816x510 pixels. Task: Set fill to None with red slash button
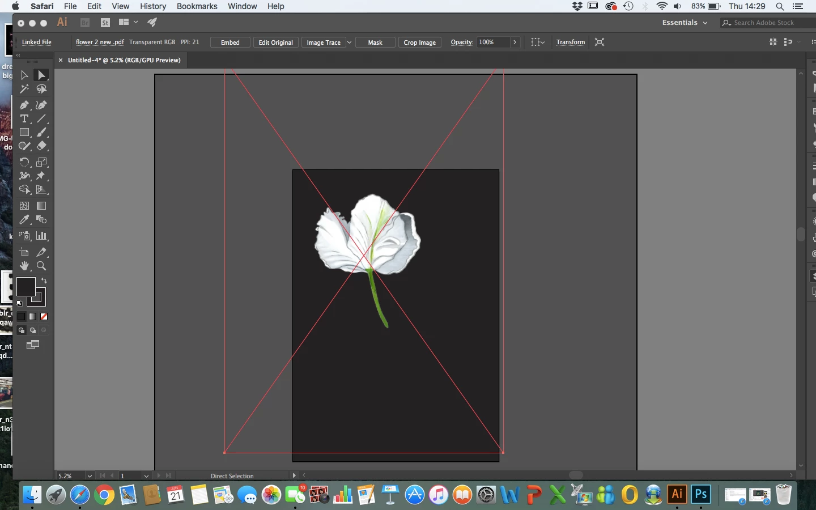point(44,317)
